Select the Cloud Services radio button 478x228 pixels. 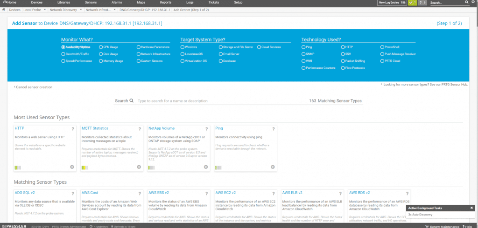259,47
